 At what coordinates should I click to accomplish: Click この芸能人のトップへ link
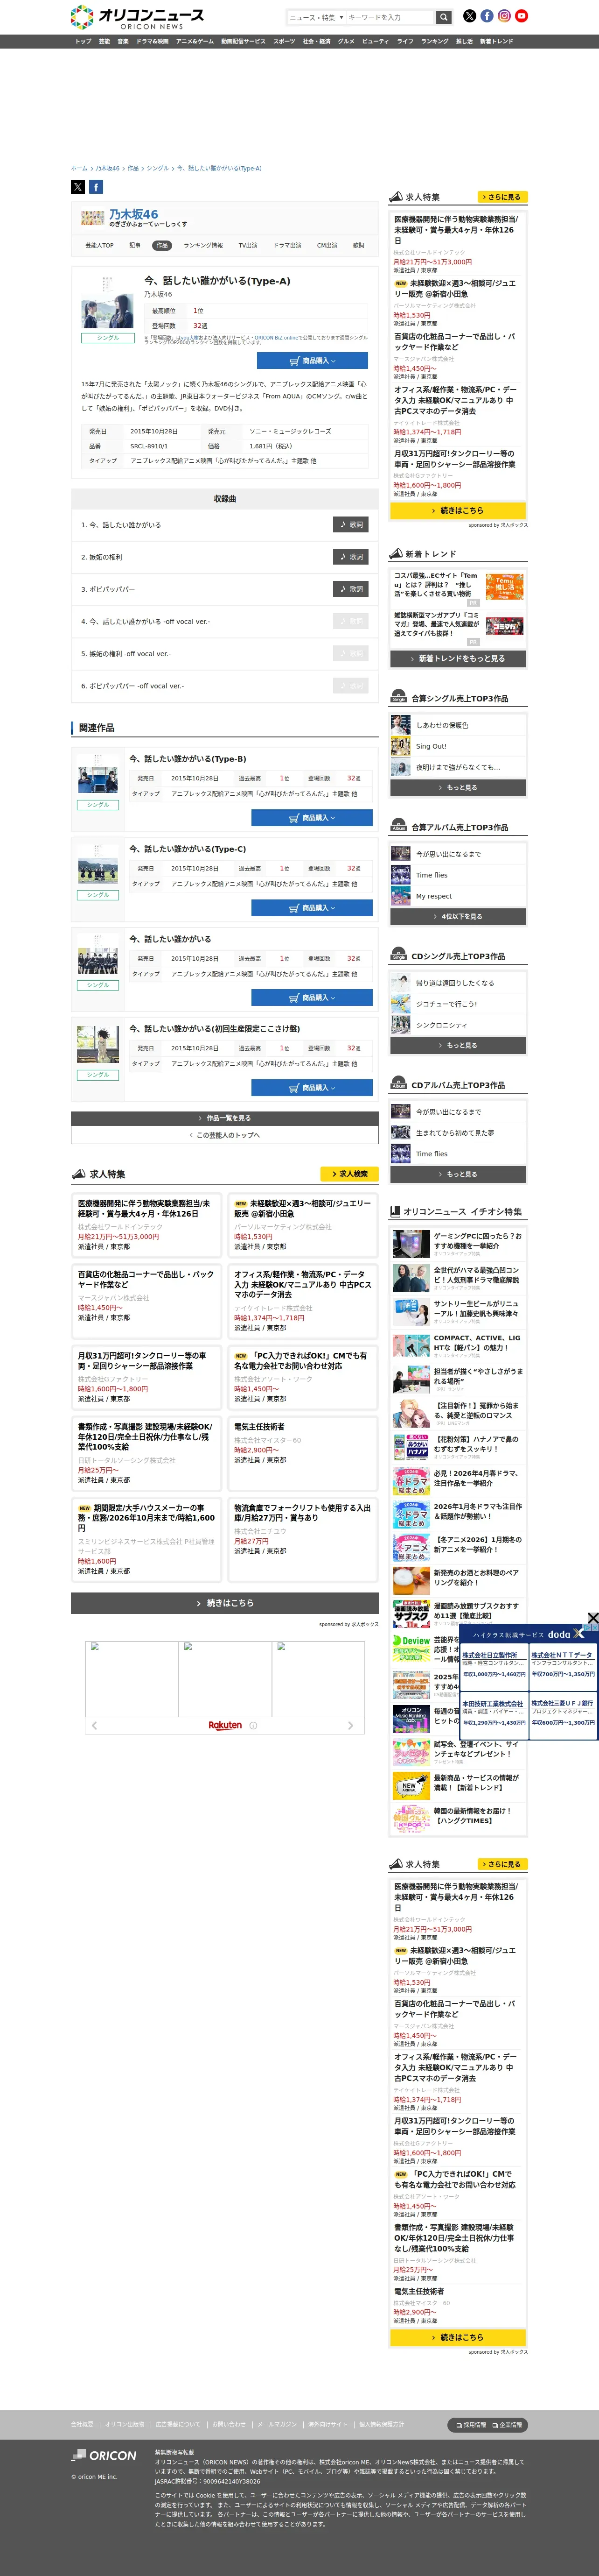click(x=225, y=1135)
